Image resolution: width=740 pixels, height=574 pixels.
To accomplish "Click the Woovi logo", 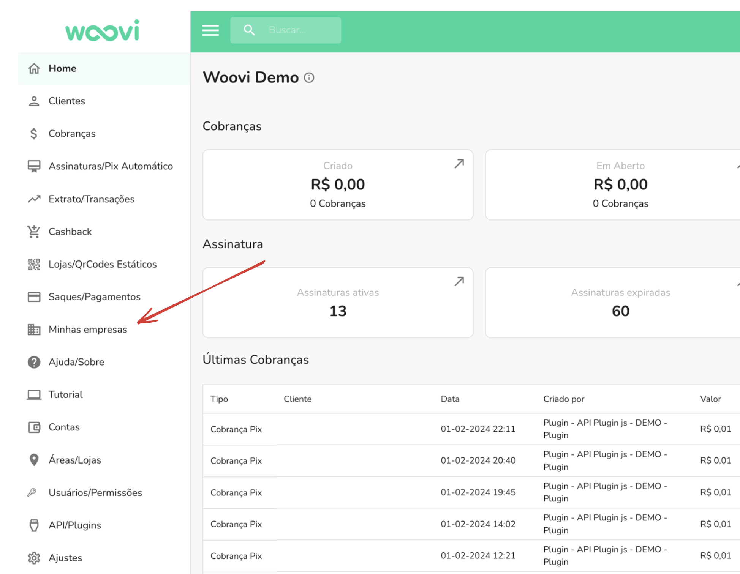I will 102,31.
